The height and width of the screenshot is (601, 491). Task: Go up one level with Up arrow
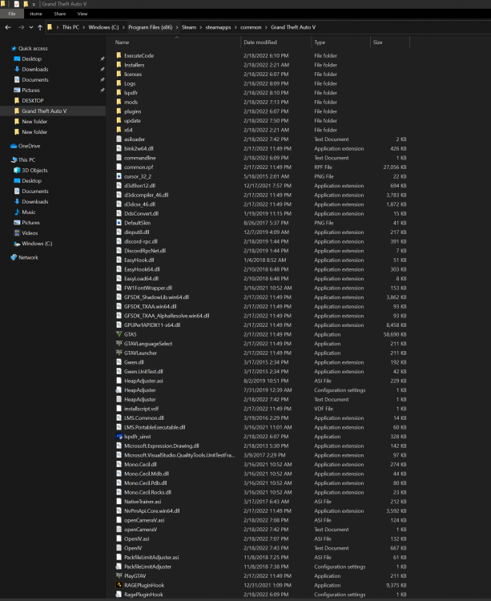coord(40,27)
